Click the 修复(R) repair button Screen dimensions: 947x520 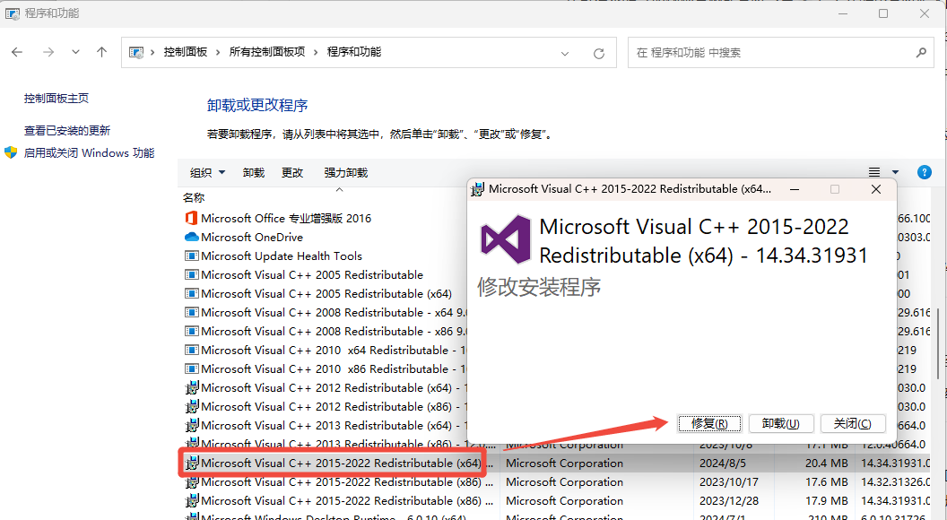click(x=709, y=423)
